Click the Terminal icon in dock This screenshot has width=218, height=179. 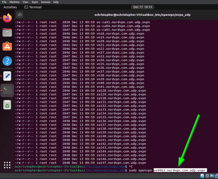(x=7, y=90)
